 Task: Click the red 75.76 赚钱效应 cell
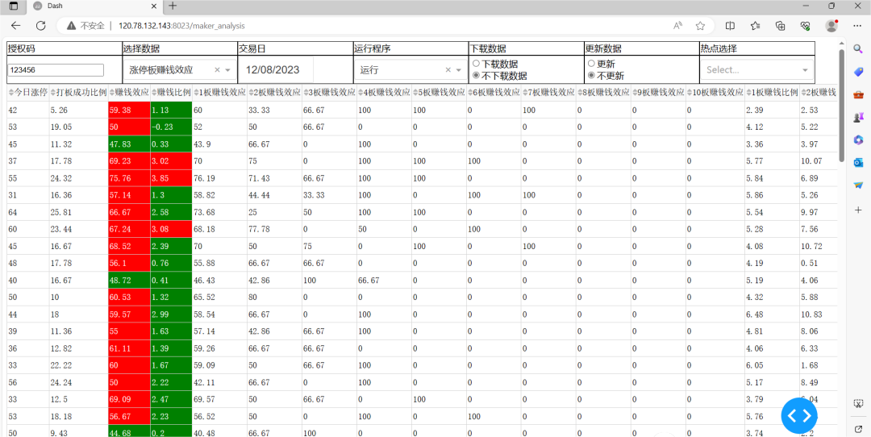pyautogui.click(x=129, y=178)
